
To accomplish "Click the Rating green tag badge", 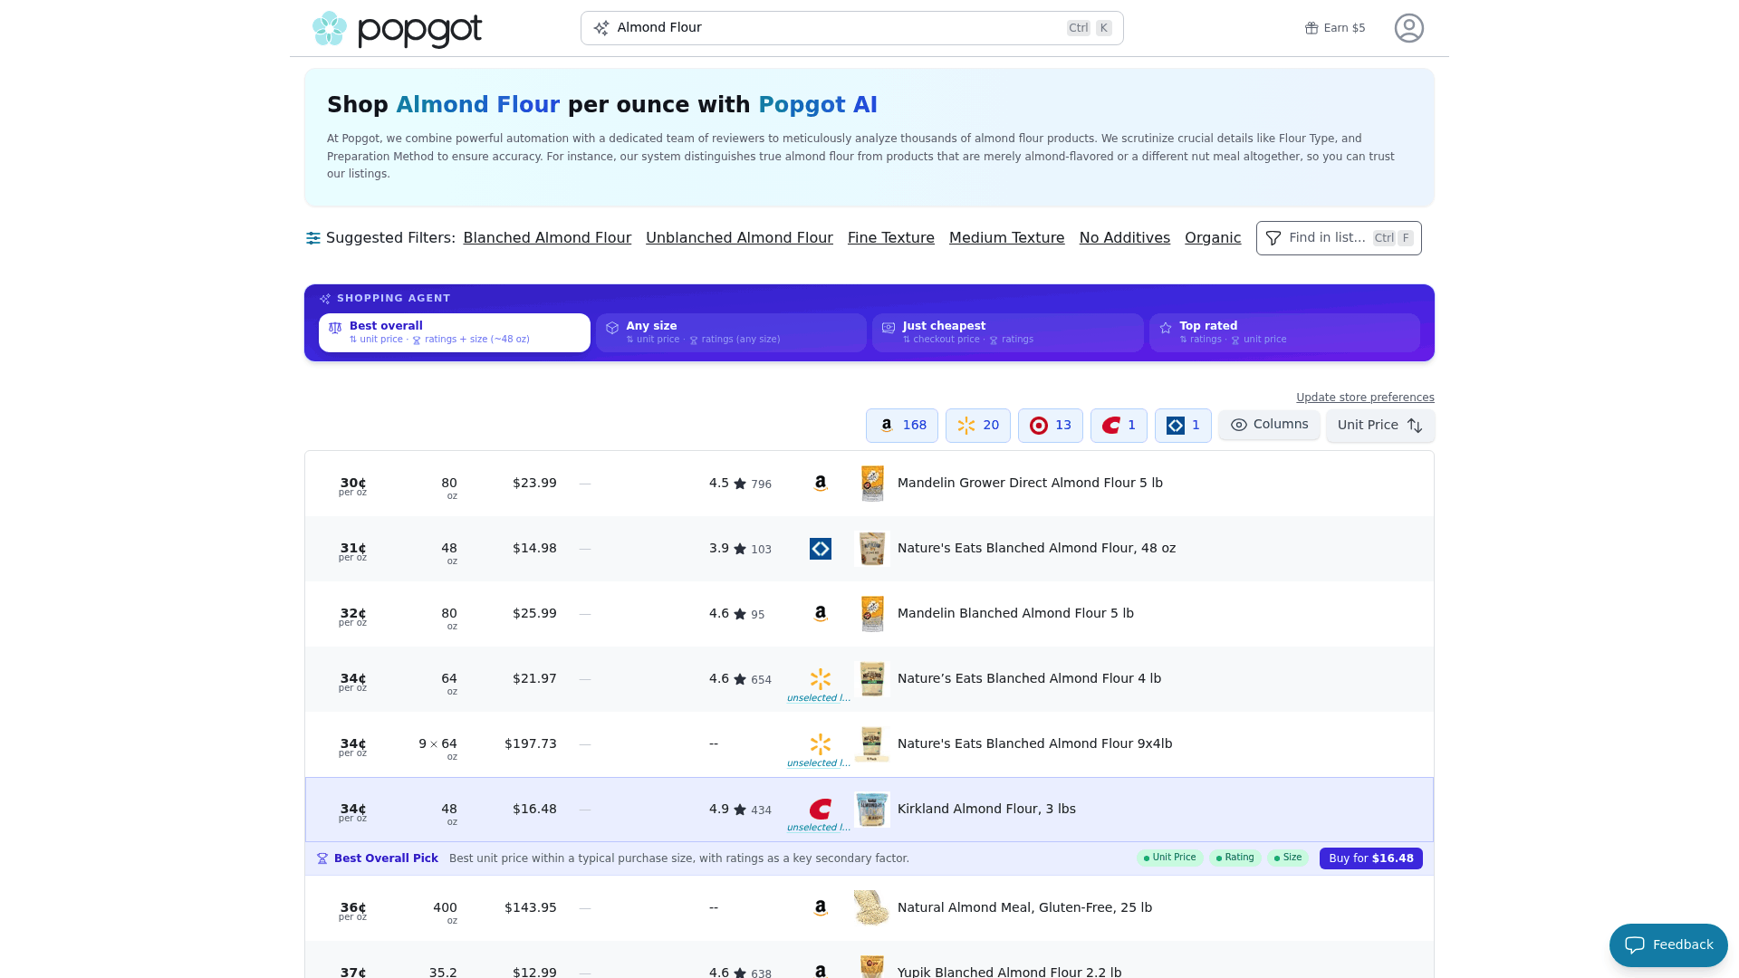I will coord(1235,858).
